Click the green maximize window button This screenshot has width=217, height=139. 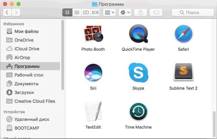click(19, 4)
